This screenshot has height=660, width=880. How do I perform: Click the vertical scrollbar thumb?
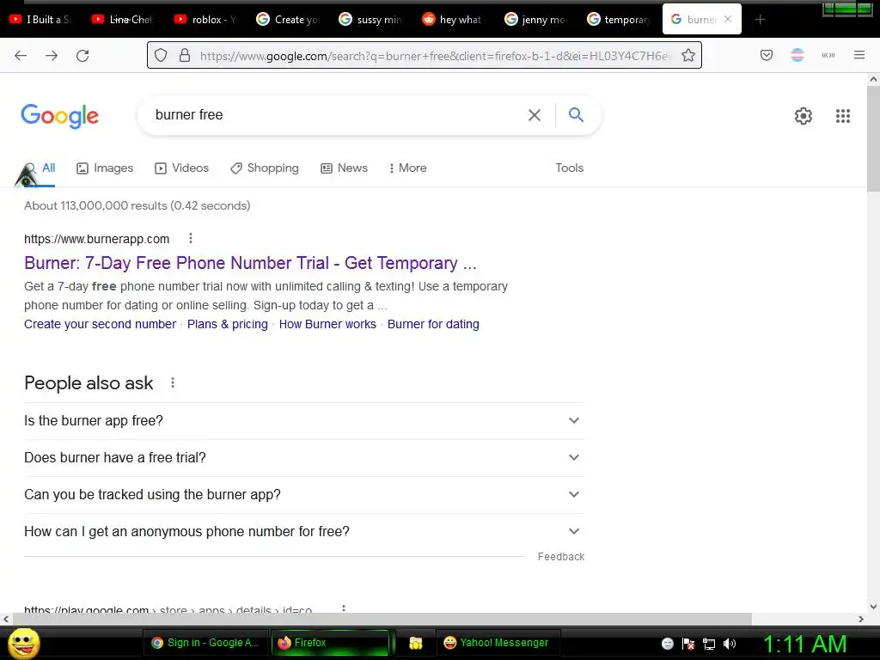coord(873,138)
